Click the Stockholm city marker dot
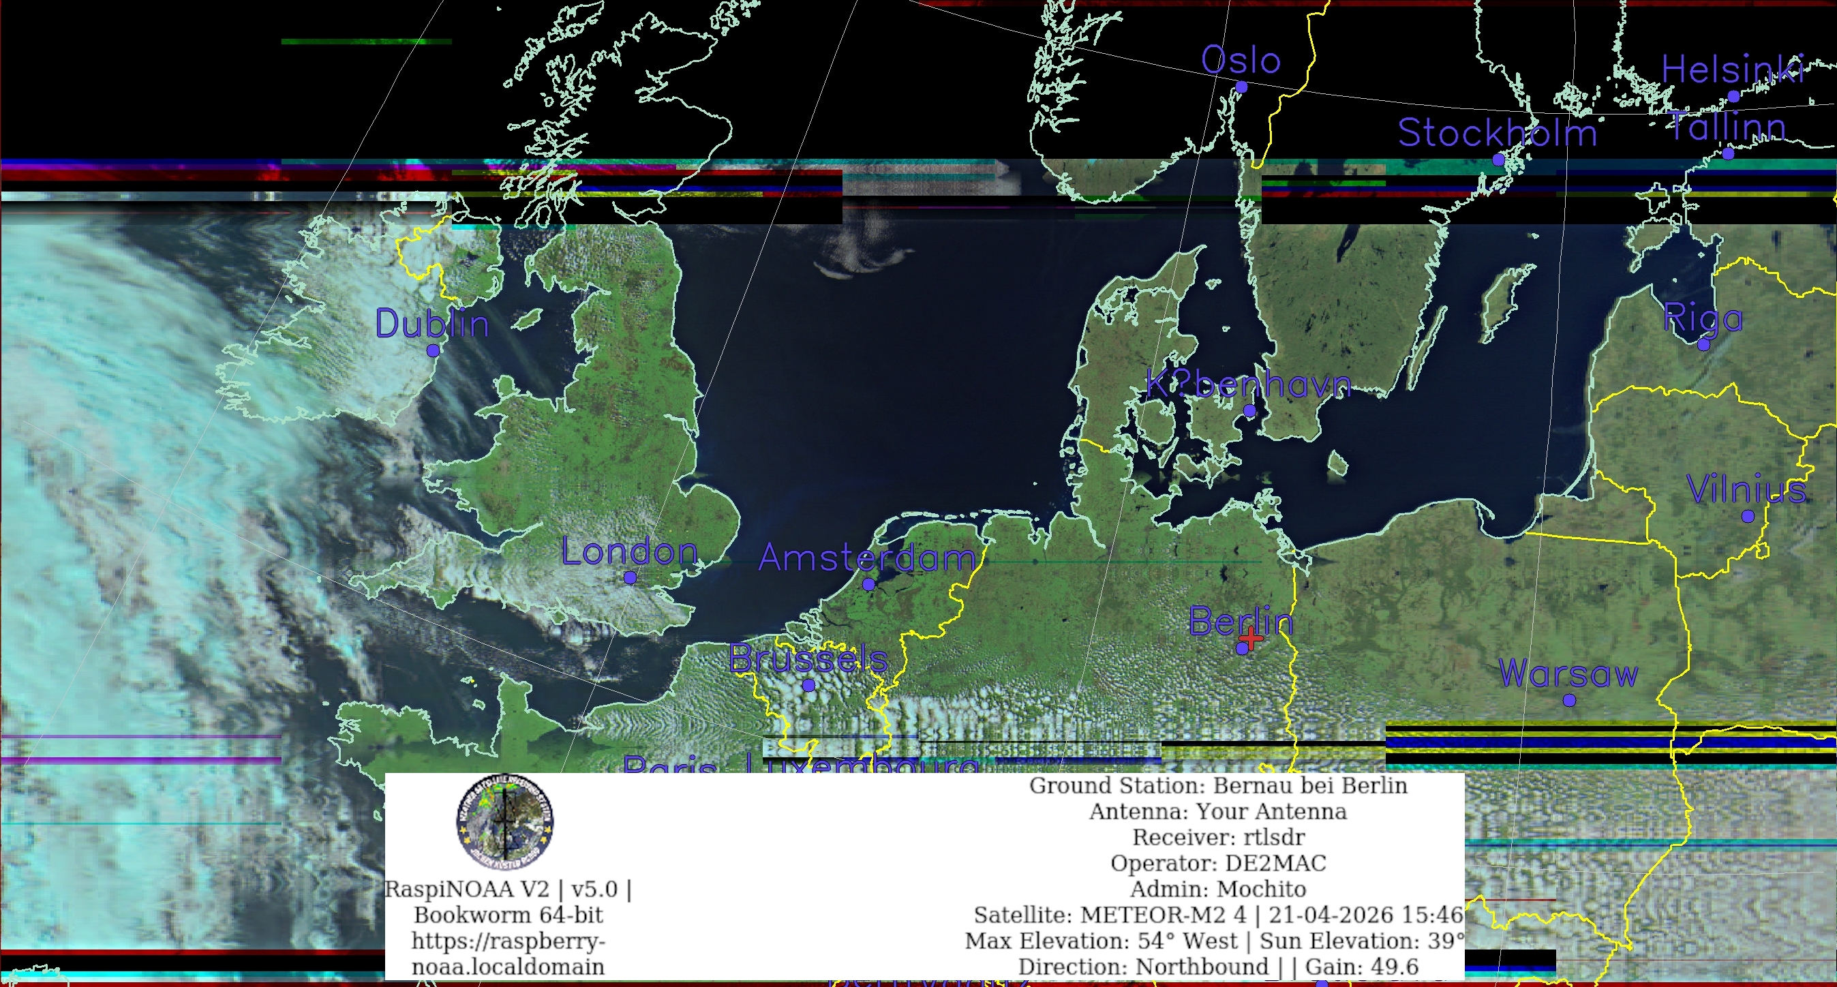1837x987 pixels. coord(1498,160)
